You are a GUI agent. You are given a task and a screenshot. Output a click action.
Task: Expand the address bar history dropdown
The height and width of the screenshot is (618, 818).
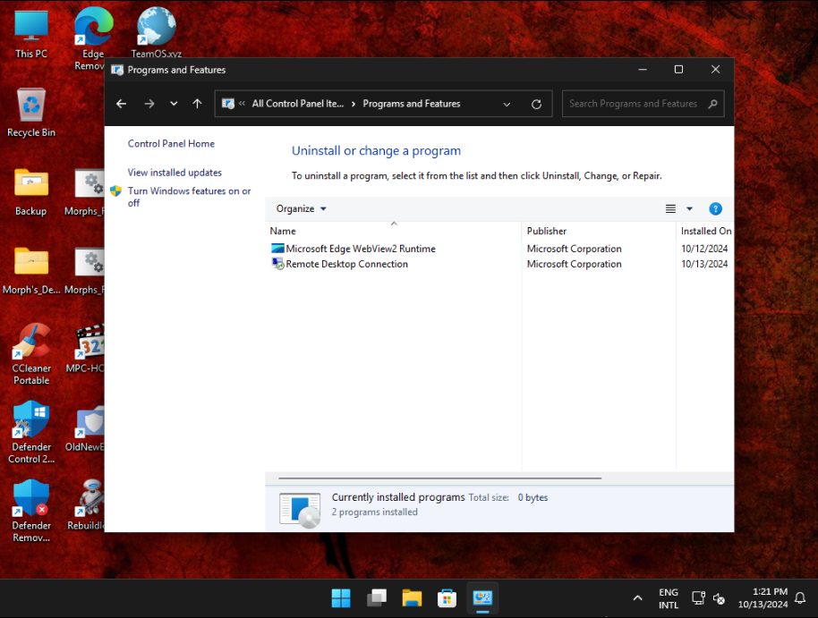pos(507,104)
